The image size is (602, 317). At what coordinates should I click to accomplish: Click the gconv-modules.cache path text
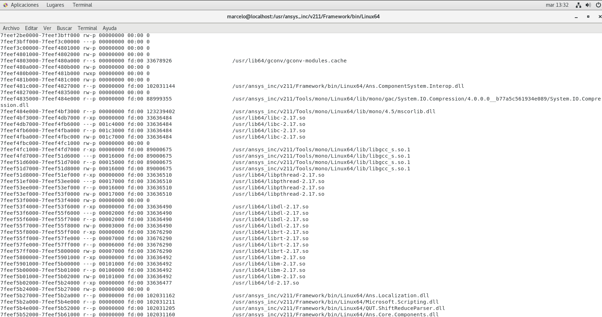pyautogui.click(x=290, y=61)
